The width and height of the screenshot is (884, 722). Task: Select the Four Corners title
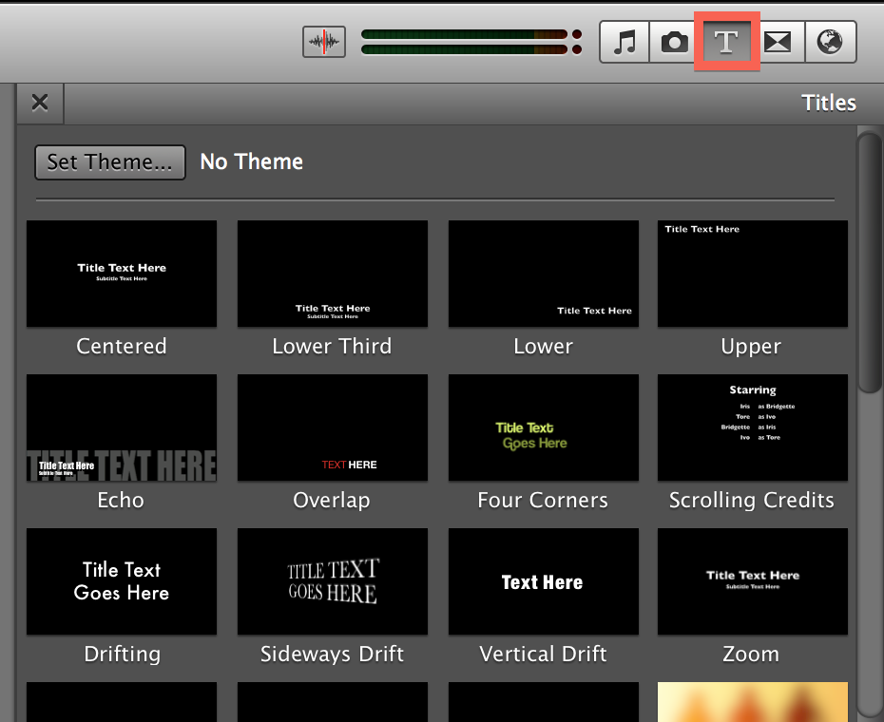coord(544,427)
